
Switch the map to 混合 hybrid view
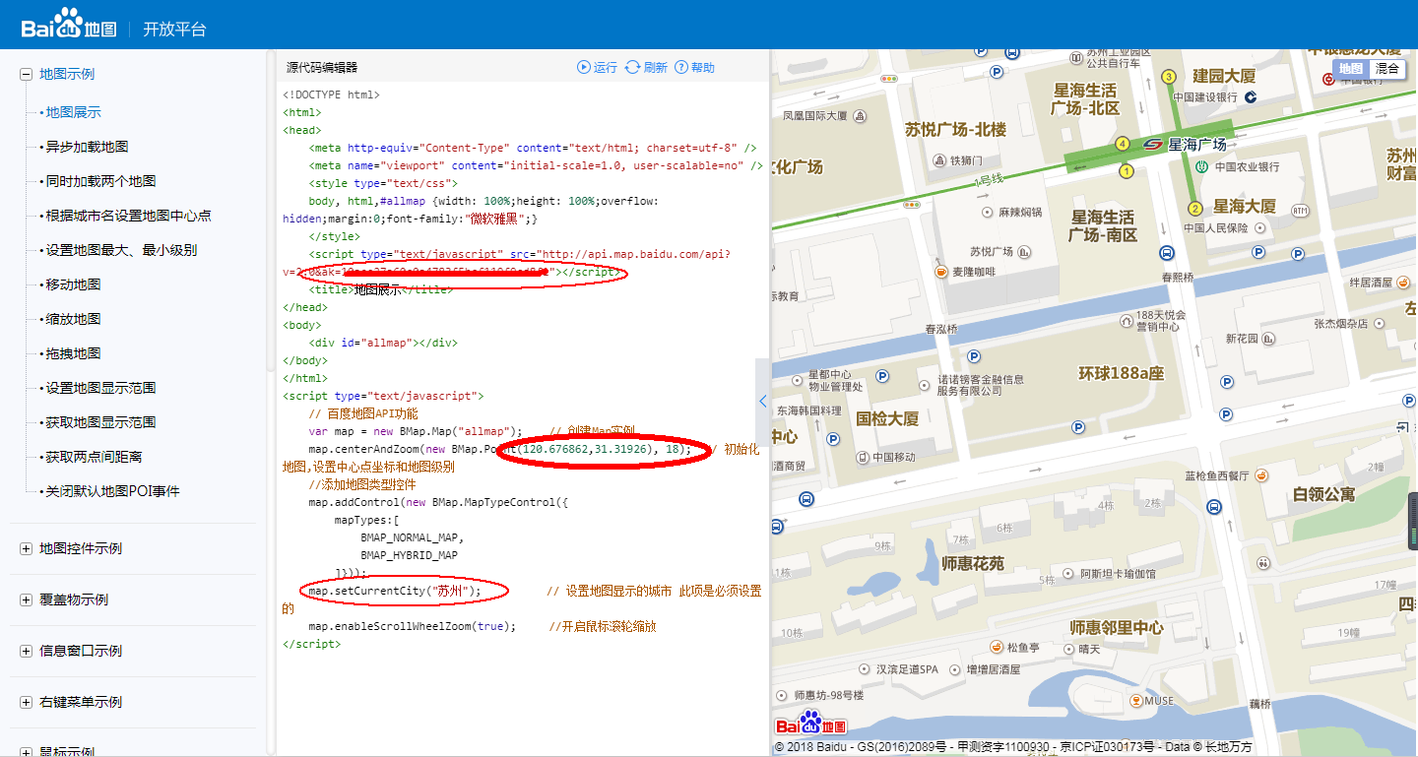1387,68
